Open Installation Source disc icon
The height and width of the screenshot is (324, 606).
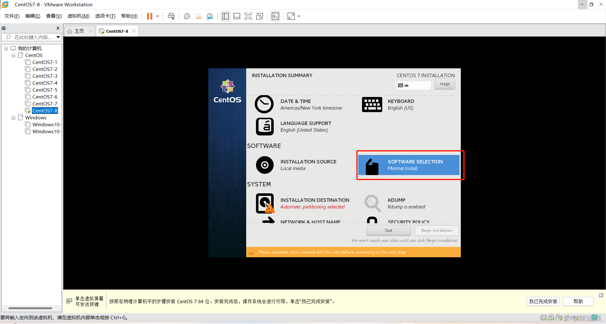[x=264, y=165]
